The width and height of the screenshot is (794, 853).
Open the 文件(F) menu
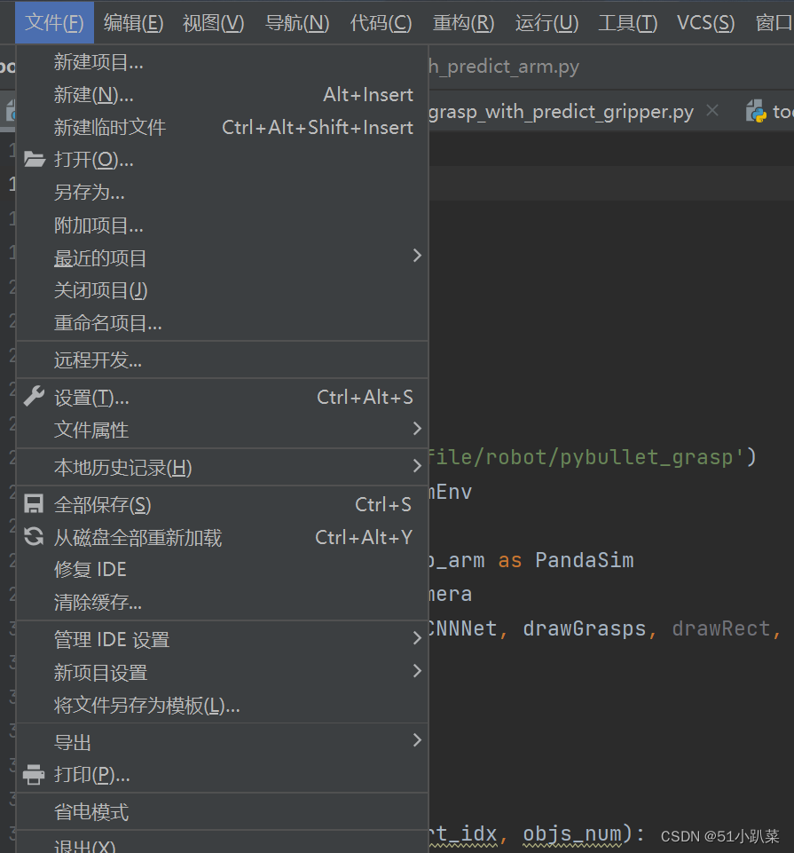click(x=54, y=22)
